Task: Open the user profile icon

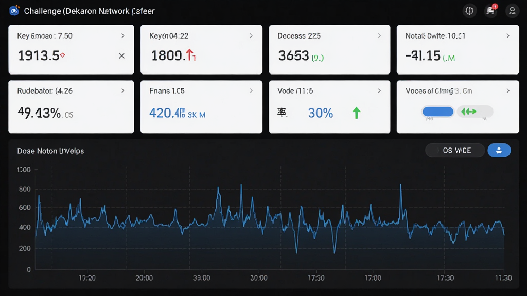Action: 512,11
